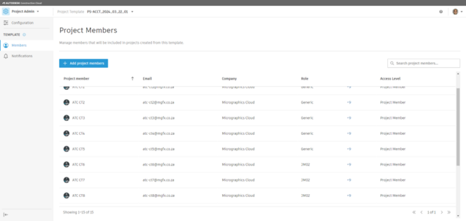This screenshot has height=221, width=466.
Task: Open the Project Admin module icon
Action: pos(5,12)
